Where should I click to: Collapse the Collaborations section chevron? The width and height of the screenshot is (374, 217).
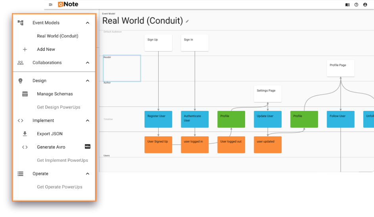88,63
